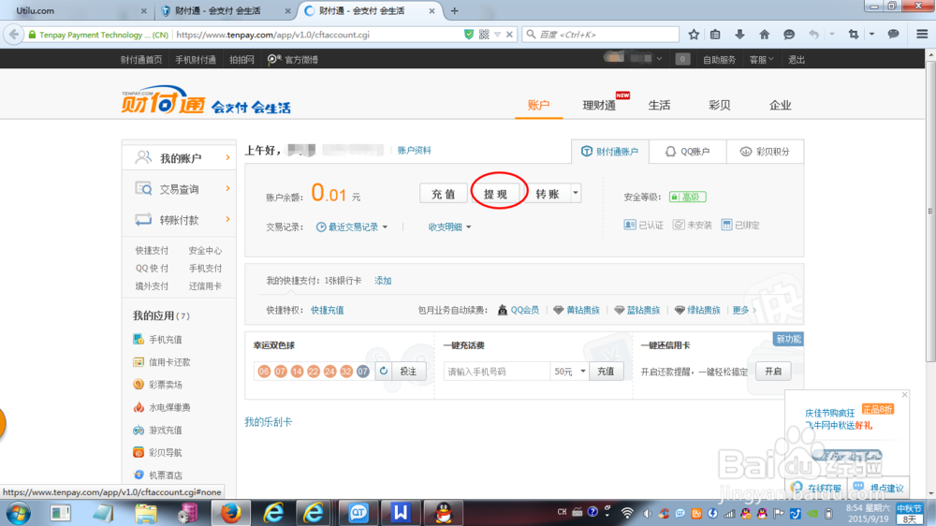Image resolution: width=936 pixels, height=526 pixels.
Task: Open the 生活 main tab
Action: click(x=659, y=105)
